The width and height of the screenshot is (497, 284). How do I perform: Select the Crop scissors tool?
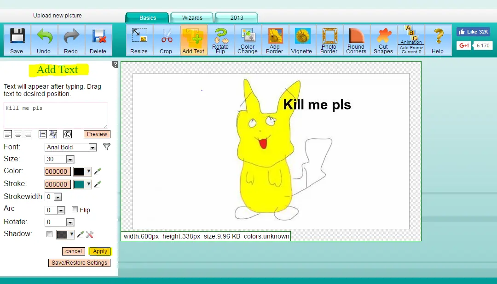click(166, 40)
